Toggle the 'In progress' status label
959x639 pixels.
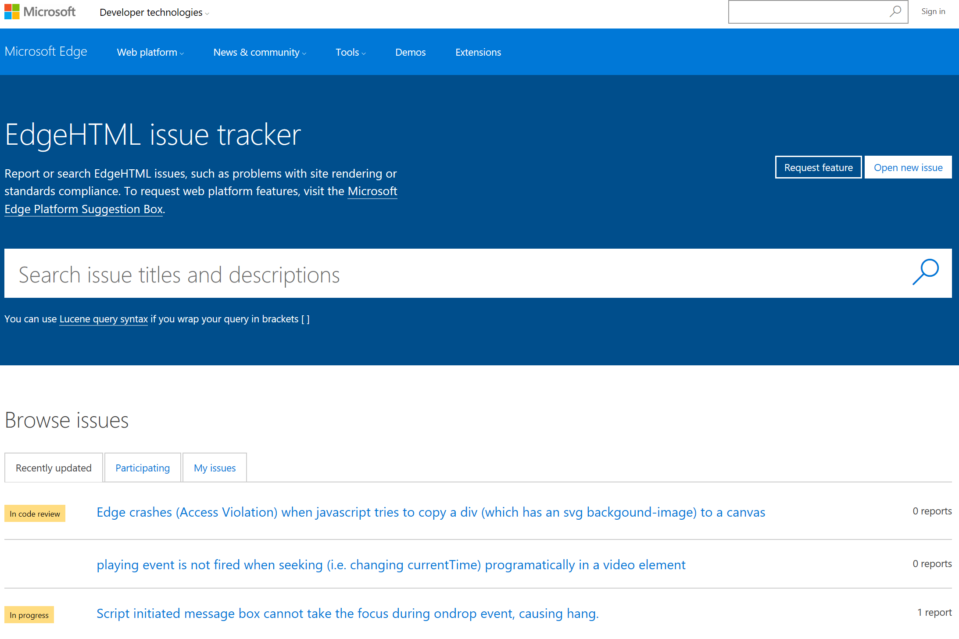point(29,615)
